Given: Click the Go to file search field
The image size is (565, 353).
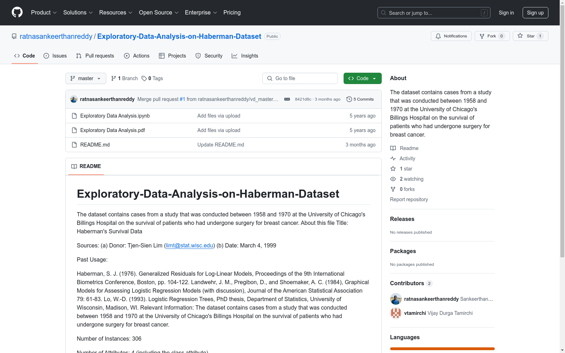Looking at the screenshot, I should coord(300,78).
